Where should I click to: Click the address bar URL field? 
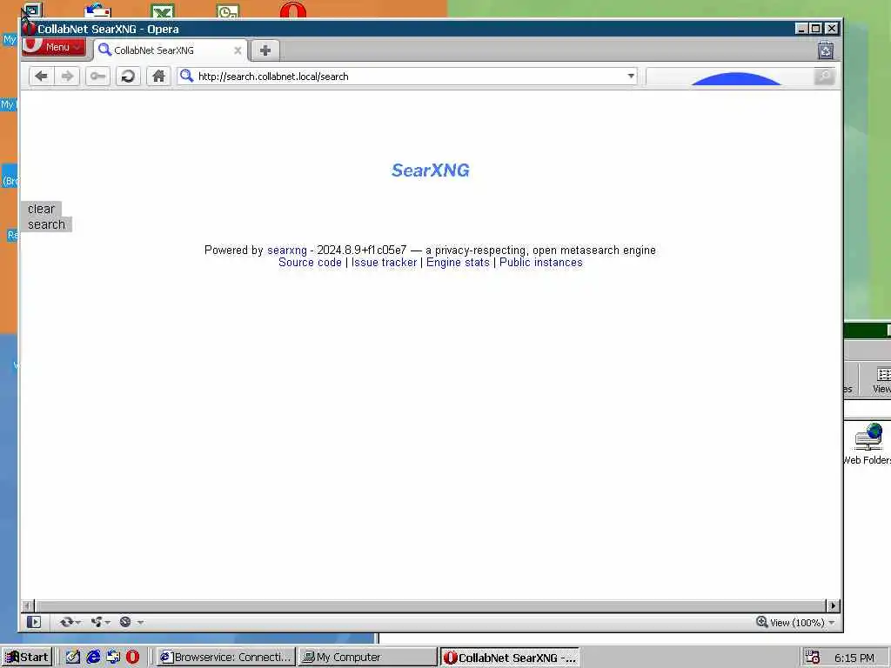409,77
